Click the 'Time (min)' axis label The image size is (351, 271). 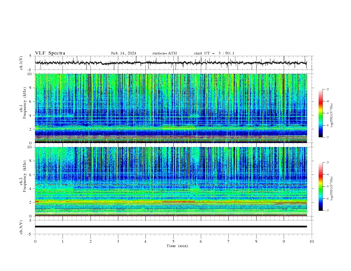(177, 246)
